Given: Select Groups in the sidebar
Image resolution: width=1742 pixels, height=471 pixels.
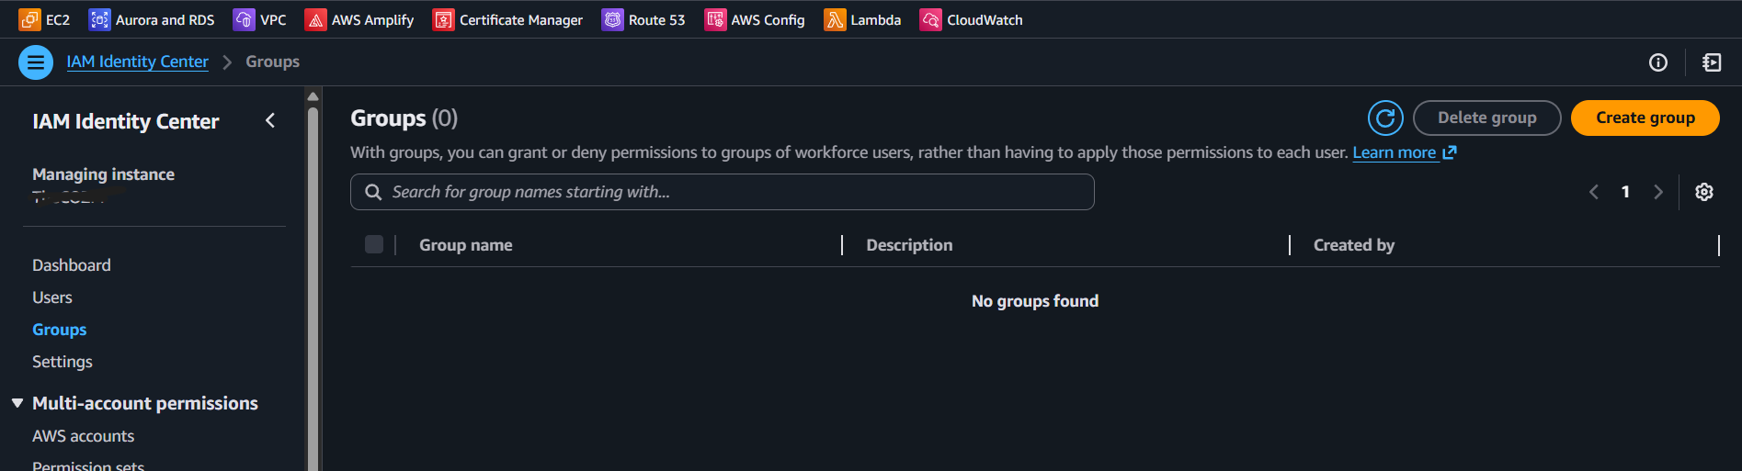Looking at the screenshot, I should point(60,330).
